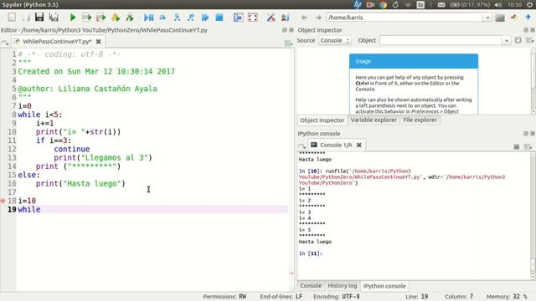The image size is (536, 301).
Task: Open the volume control in the top panel
Action: (498, 5)
